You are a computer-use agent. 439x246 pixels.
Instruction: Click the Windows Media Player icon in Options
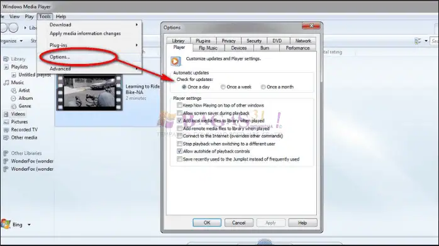click(175, 61)
